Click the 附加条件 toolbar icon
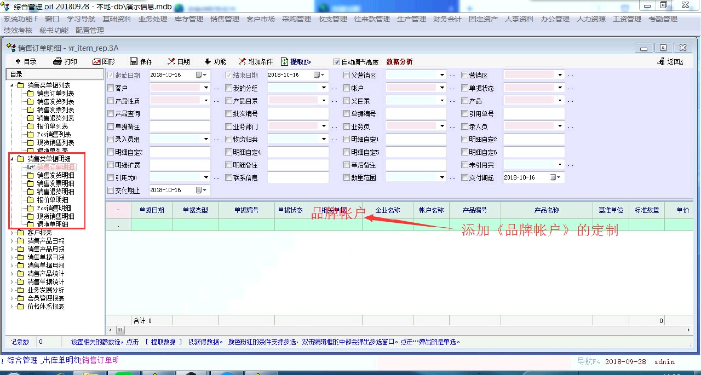 pyautogui.click(x=243, y=62)
